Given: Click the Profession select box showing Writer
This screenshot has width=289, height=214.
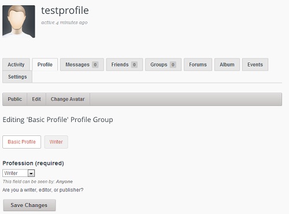Looking at the screenshot, I should point(18,173).
